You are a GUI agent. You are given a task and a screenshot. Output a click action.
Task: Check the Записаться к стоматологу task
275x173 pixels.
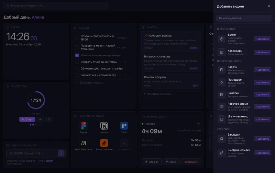(77, 75)
